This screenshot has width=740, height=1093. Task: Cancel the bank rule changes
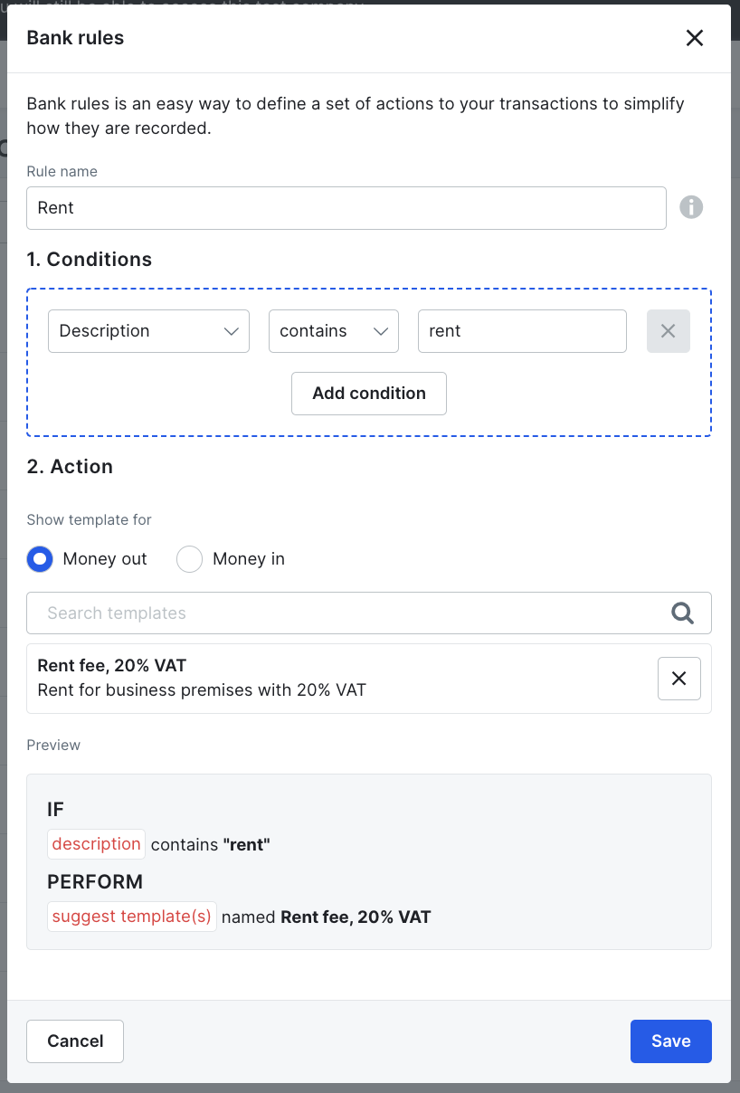[x=75, y=1041]
